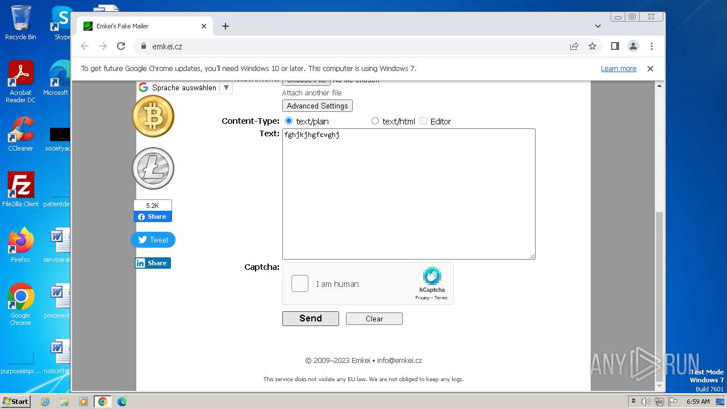This screenshot has width=727, height=409.
Task: Open Google Chrome desktop icon
Action: point(20,304)
